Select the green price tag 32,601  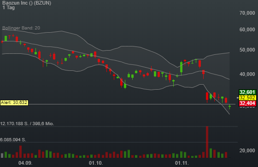pyautogui.click(x=247, y=92)
